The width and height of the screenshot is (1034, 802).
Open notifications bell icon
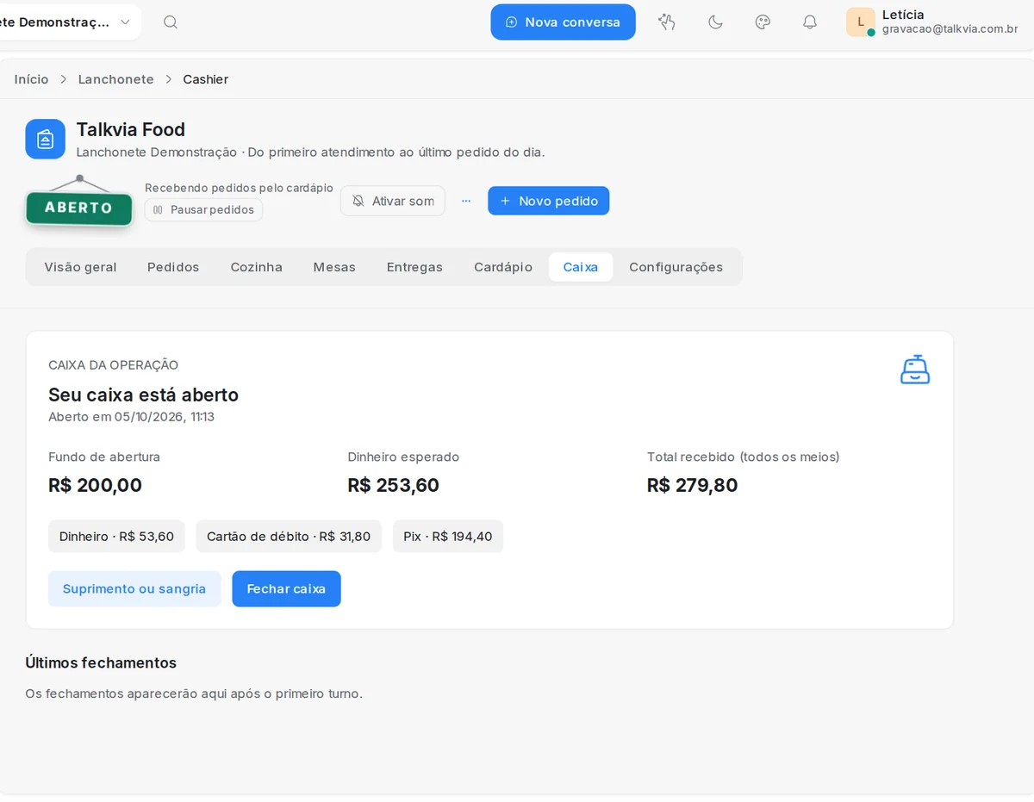pos(810,22)
